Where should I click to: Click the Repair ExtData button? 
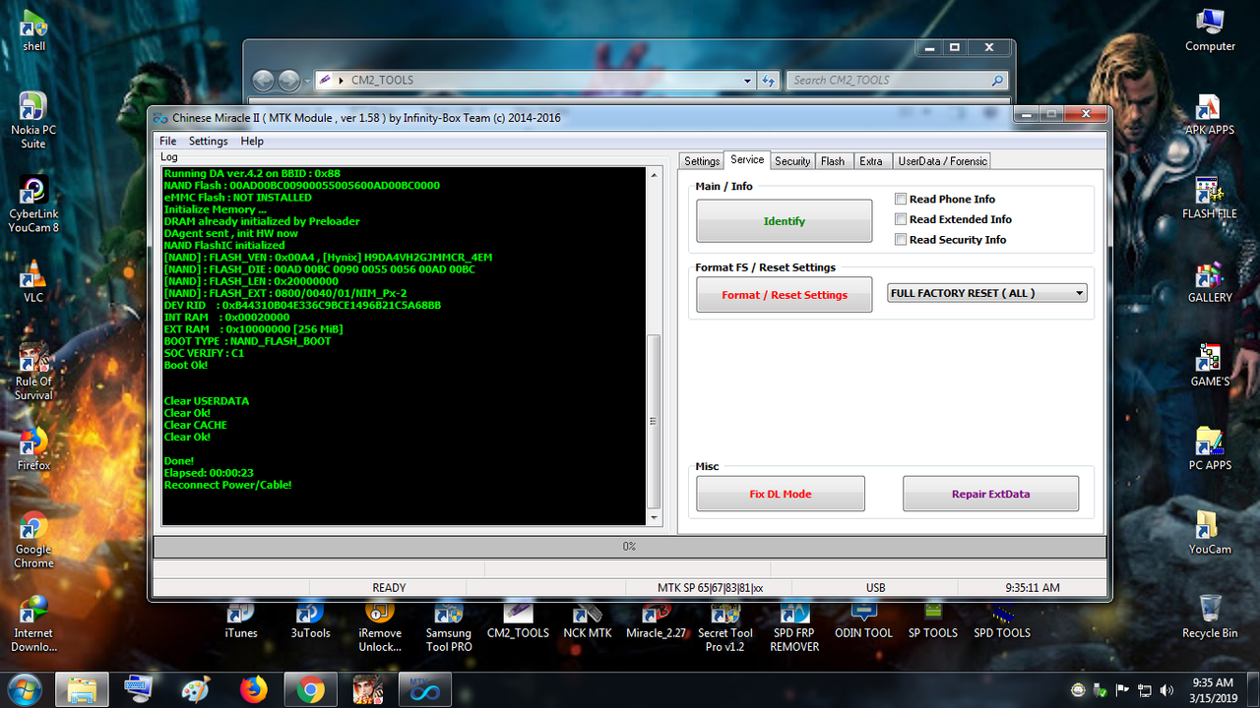[990, 494]
